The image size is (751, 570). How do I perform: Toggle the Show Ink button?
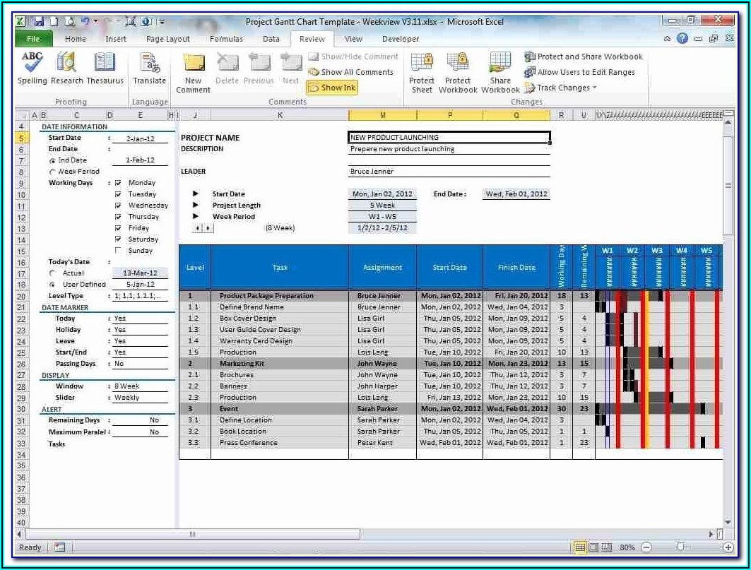click(332, 88)
